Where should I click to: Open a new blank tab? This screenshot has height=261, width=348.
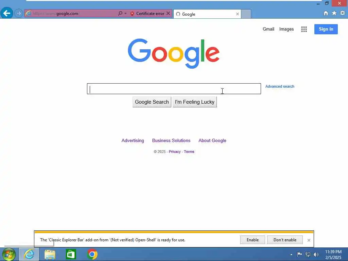[x=246, y=14]
